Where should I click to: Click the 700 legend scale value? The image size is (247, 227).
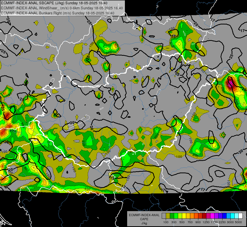[x=190, y=222]
